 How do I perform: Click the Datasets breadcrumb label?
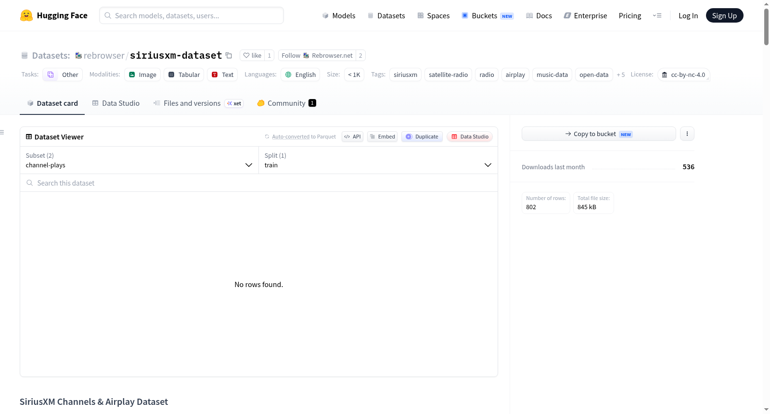(x=51, y=55)
